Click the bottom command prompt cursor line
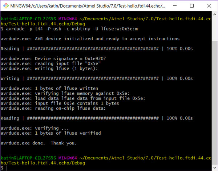The image size is (218, 171). (4, 168)
